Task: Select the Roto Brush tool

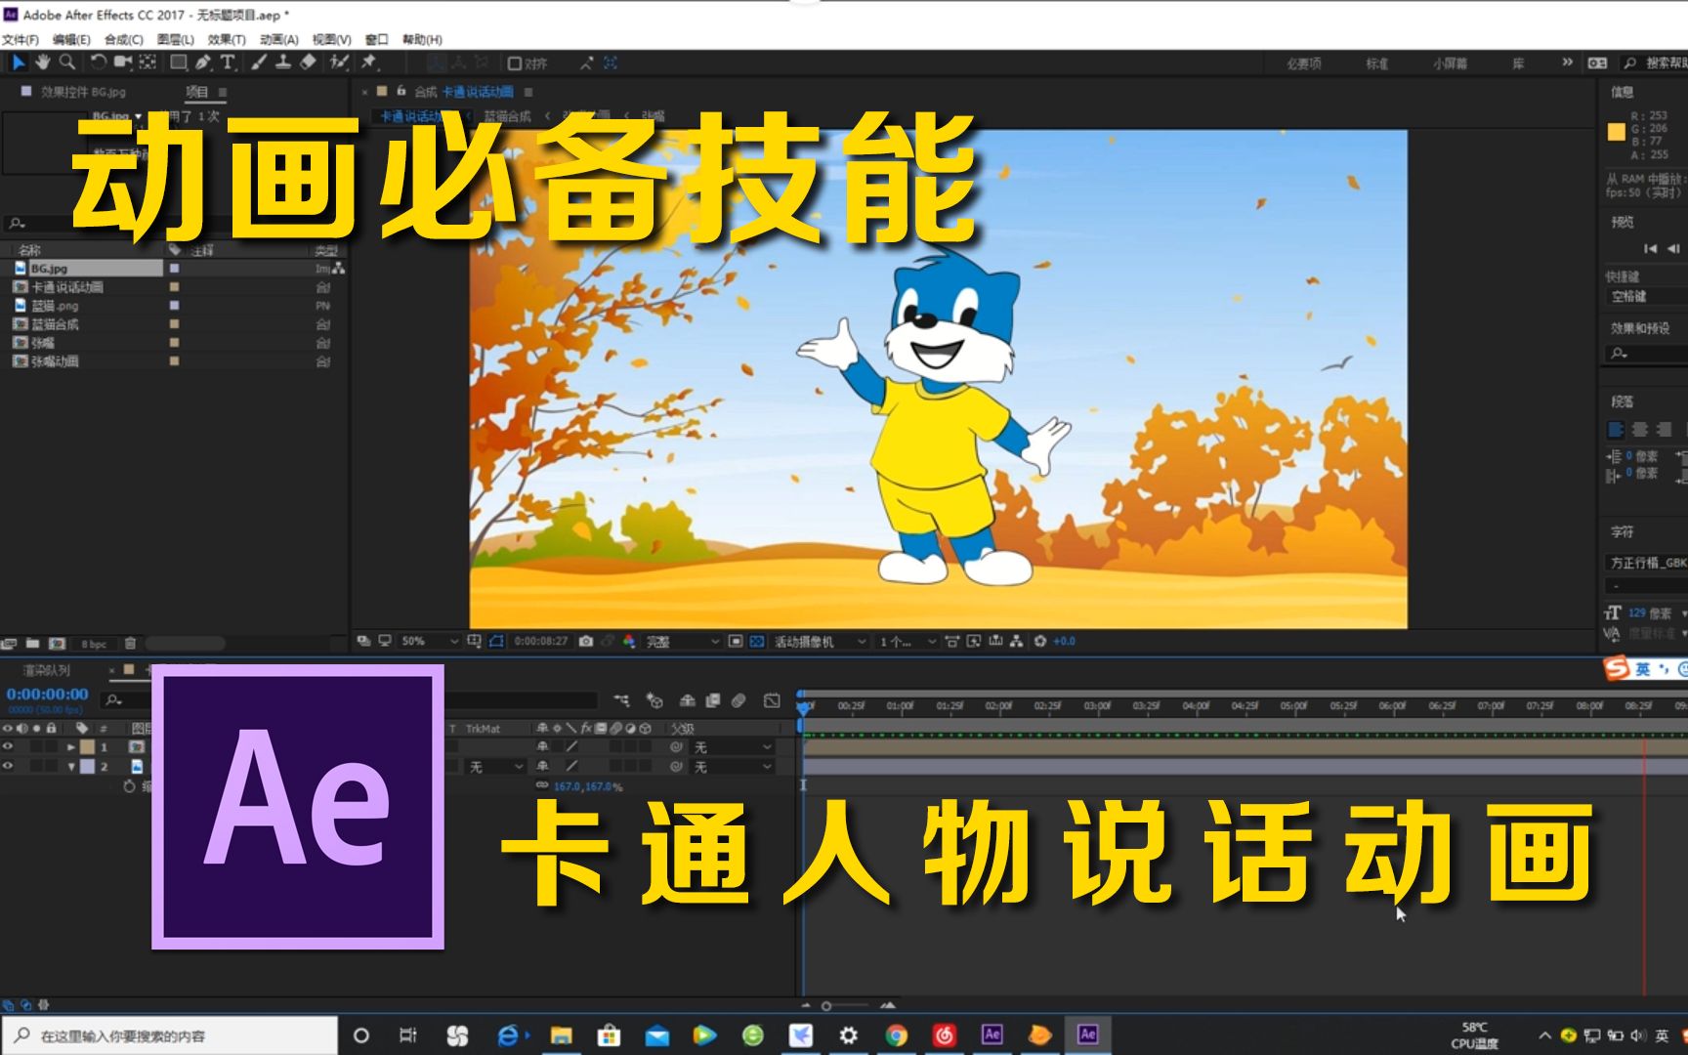Action: point(339,63)
